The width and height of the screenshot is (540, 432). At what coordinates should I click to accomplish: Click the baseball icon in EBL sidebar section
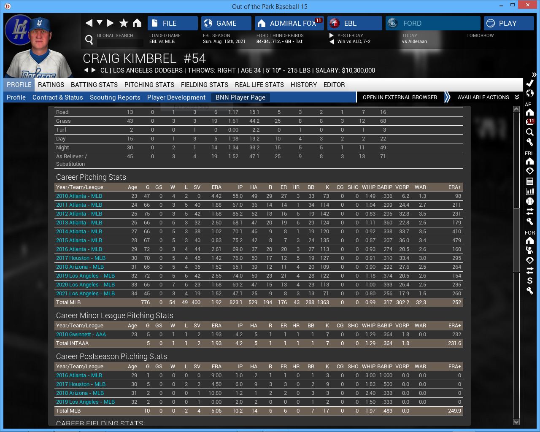(530, 201)
